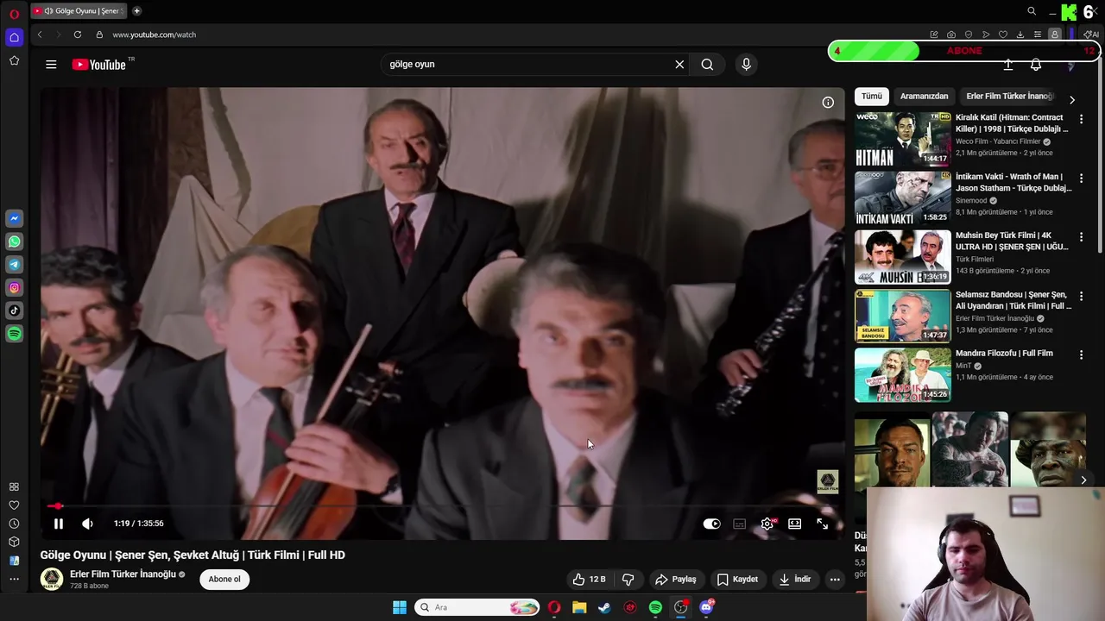Open Selamsız Bandosu video thumbnail
This screenshot has width=1105, height=621.
pyautogui.click(x=902, y=316)
